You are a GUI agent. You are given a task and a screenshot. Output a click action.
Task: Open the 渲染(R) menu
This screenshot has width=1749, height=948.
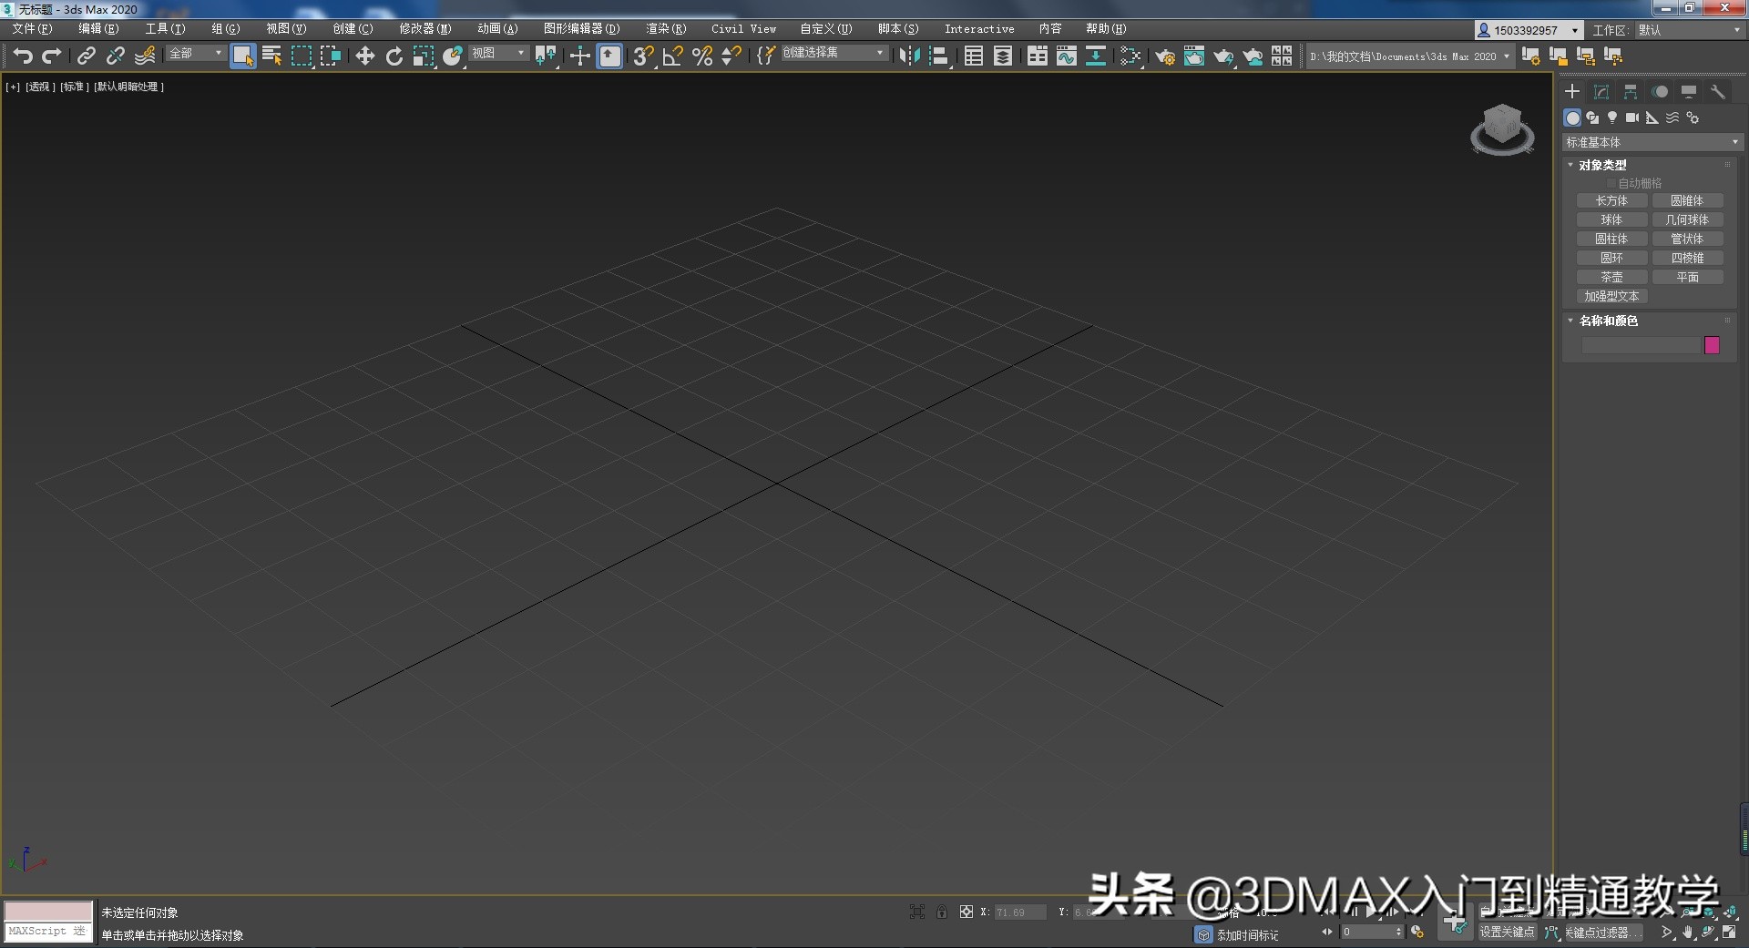pyautogui.click(x=664, y=28)
